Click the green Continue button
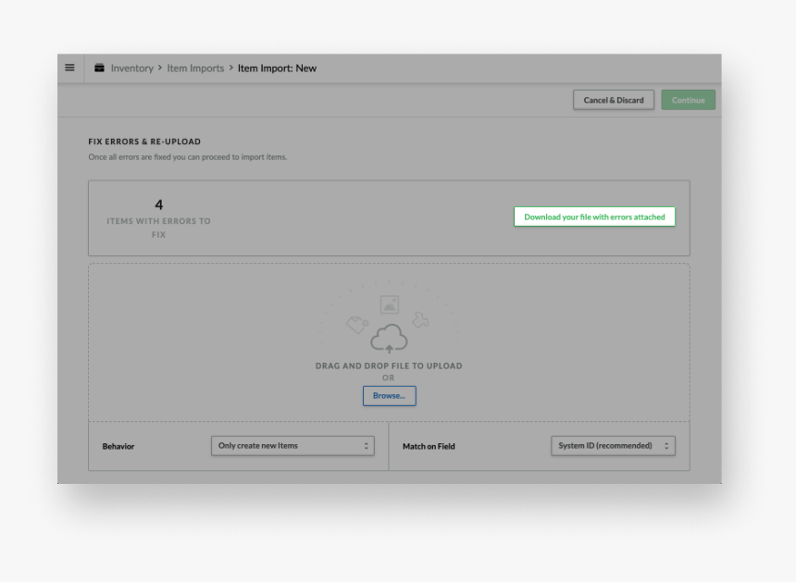This screenshot has height=582, width=796. click(x=689, y=100)
